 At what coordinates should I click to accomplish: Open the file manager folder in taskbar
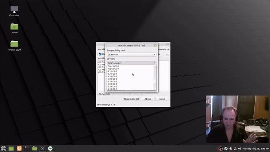coord(35,148)
